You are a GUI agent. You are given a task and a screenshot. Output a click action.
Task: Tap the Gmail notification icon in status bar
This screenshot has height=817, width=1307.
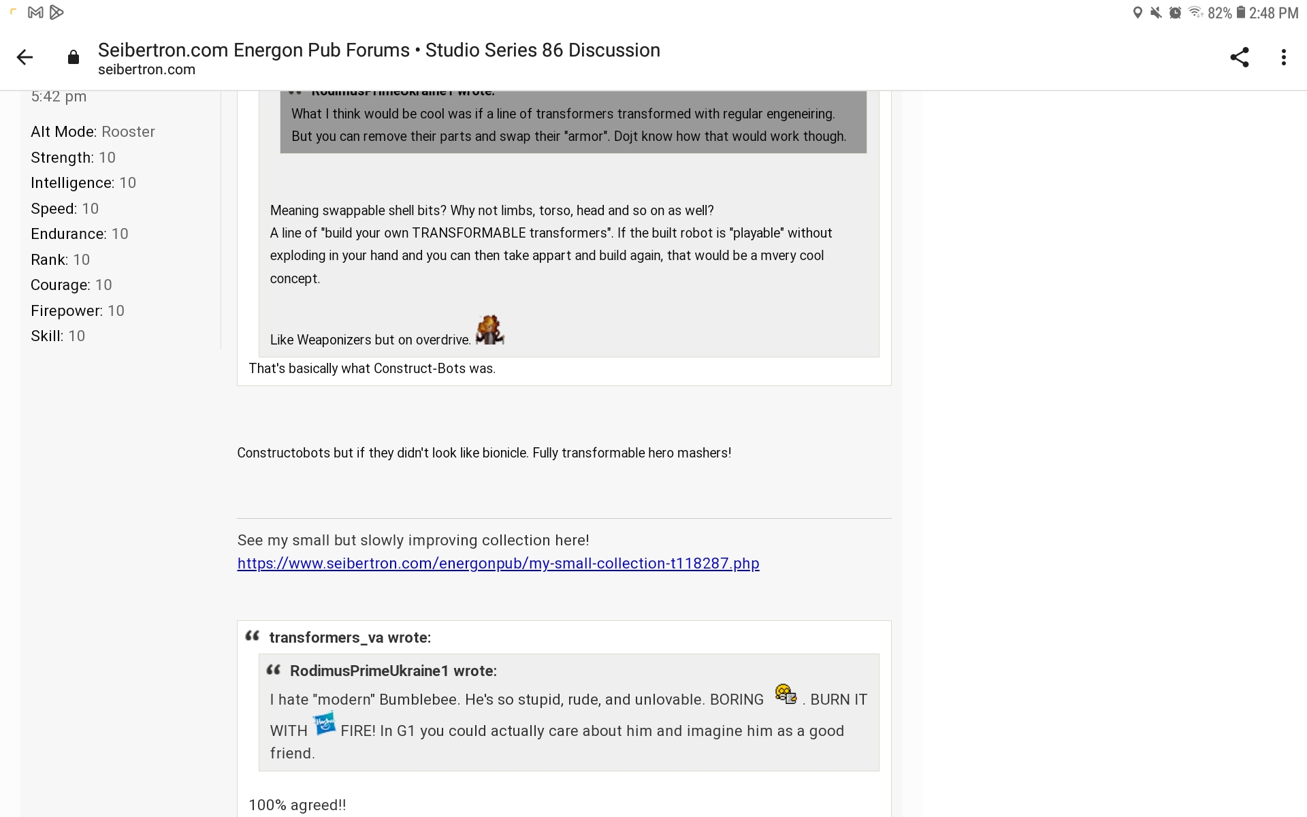[x=35, y=12]
